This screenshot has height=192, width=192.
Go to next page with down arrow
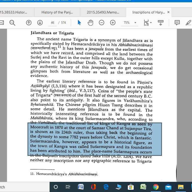(40, 23)
